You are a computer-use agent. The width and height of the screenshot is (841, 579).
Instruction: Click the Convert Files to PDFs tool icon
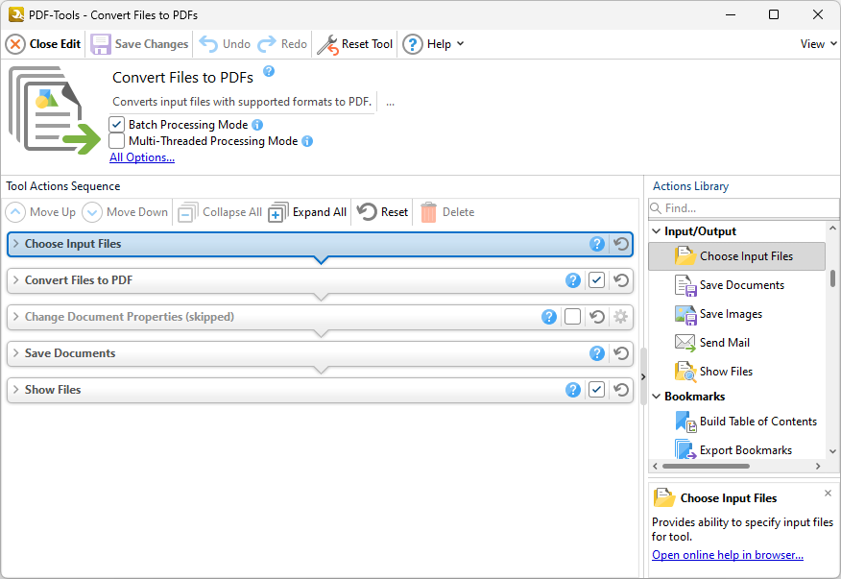54,110
